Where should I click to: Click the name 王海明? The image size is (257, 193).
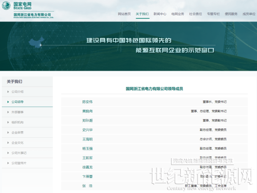pyautogui.click(x=87, y=139)
